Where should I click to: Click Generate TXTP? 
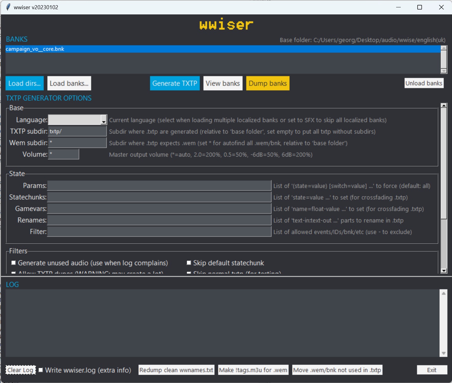click(175, 83)
